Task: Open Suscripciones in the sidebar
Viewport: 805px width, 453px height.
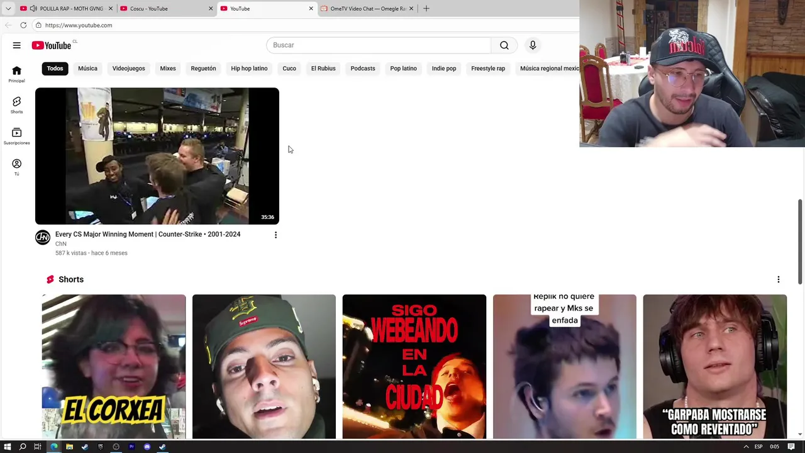Action: pyautogui.click(x=17, y=136)
